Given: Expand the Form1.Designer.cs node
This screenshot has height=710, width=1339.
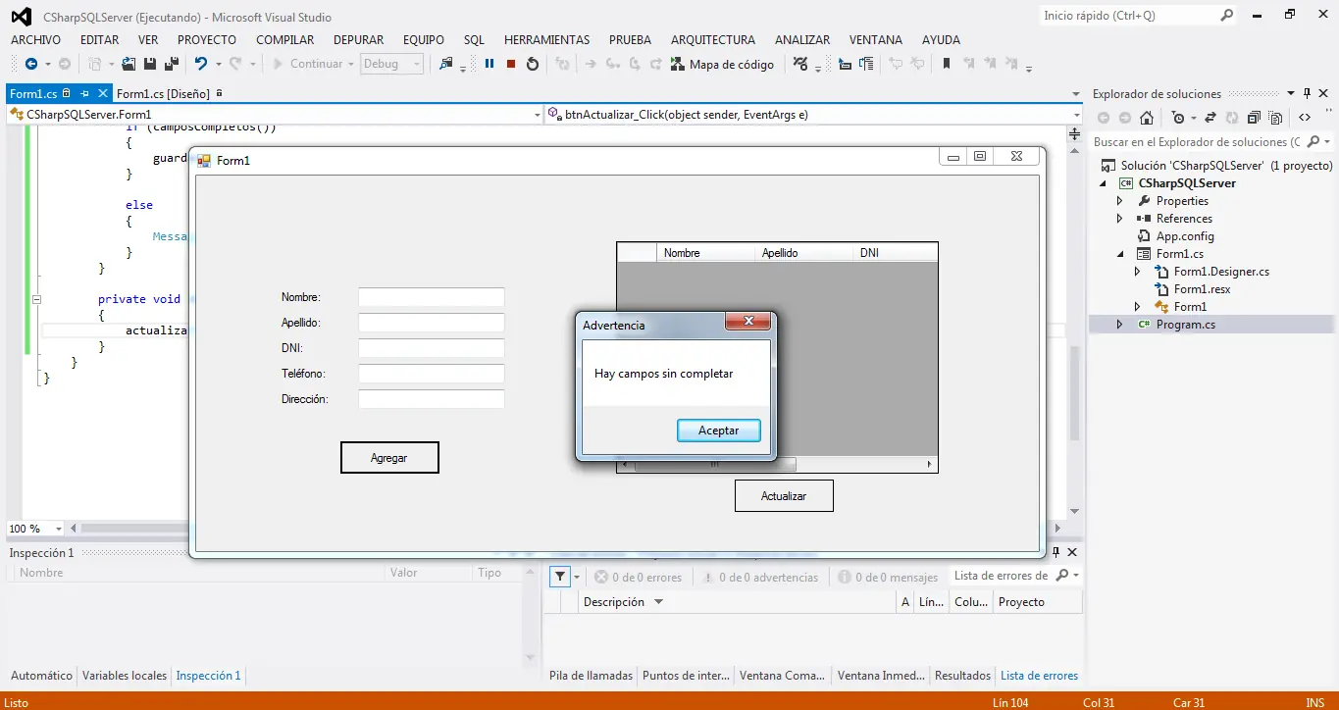Looking at the screenshot, I should pyautogui.click(x=1137, y=272).
